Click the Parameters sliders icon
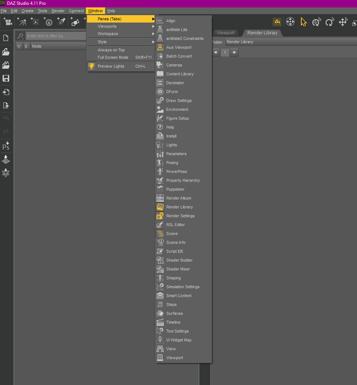357x385 pixels. click(160, 154)
